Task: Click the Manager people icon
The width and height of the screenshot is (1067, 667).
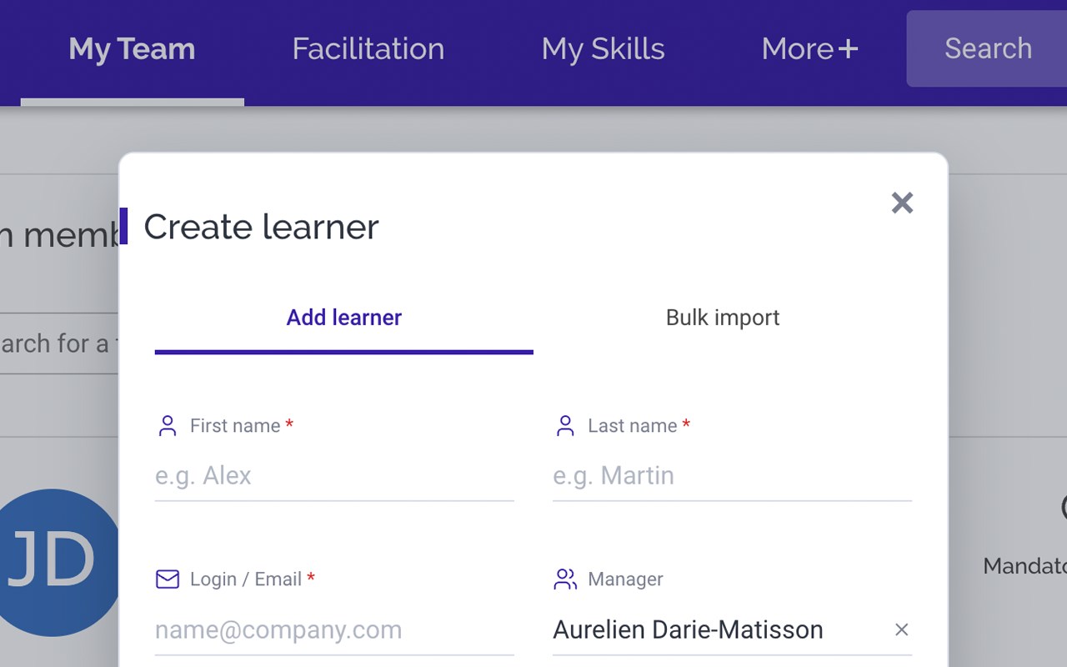Action: (565, 579)
